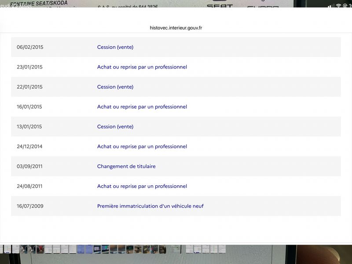Click the histovec.interieur.gouv.fr address text
This screenshot has height=264, width=352.
coord(176,28)
